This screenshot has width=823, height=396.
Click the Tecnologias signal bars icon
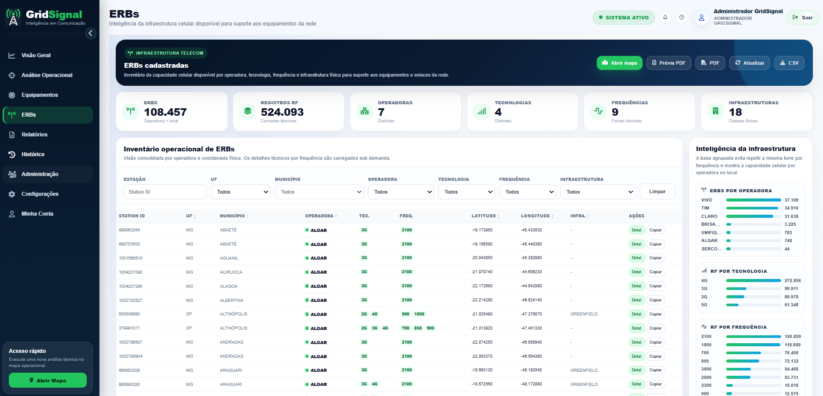[482, 111]
